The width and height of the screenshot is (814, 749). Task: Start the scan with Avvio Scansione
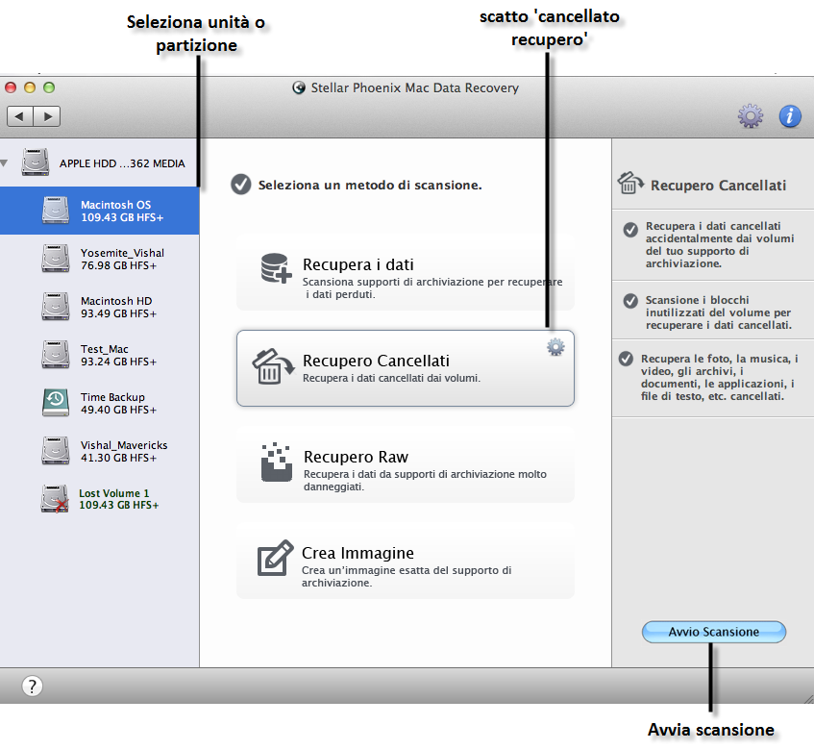click(x=714, y=632)
